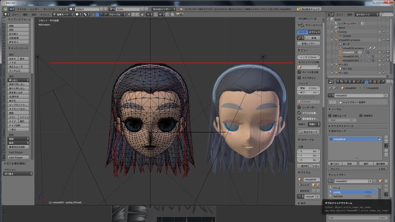
Task: Click the 頂点スムーズ button
Action: [x=19, y=67]
